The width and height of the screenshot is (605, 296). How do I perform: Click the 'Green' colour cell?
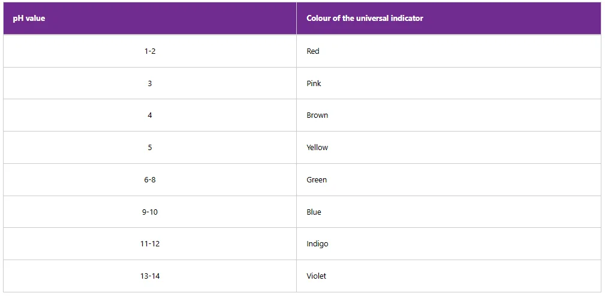pos(317,180)
